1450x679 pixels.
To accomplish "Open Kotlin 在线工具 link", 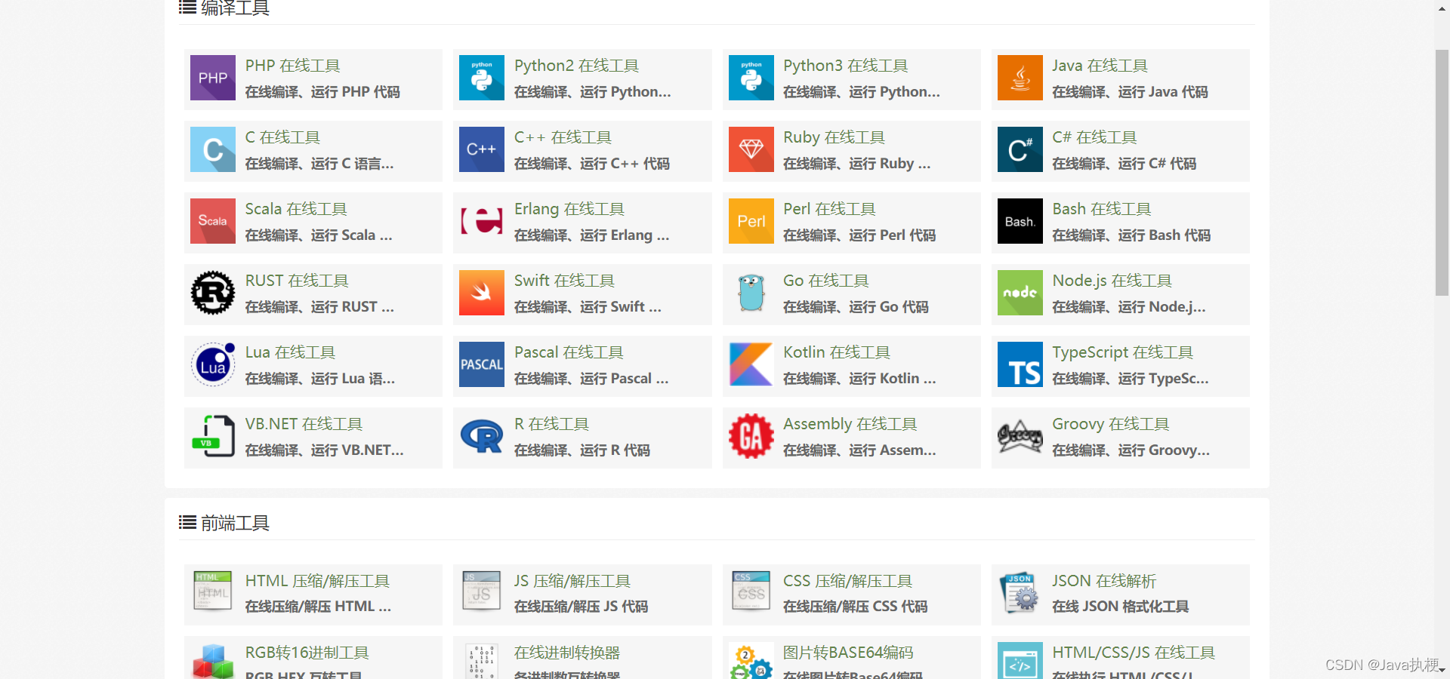I will click(837, 352).
